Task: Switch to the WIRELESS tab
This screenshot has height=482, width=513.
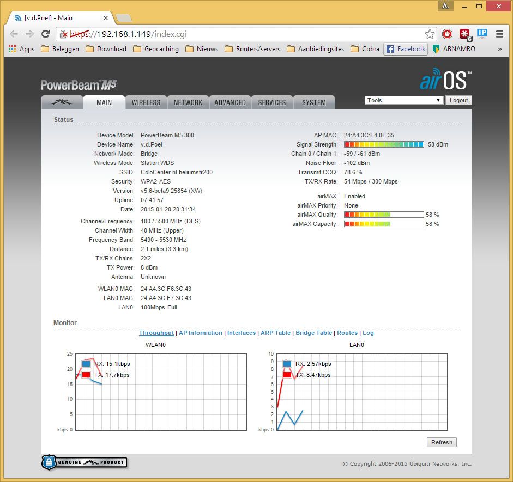Action: coord(146,102)
